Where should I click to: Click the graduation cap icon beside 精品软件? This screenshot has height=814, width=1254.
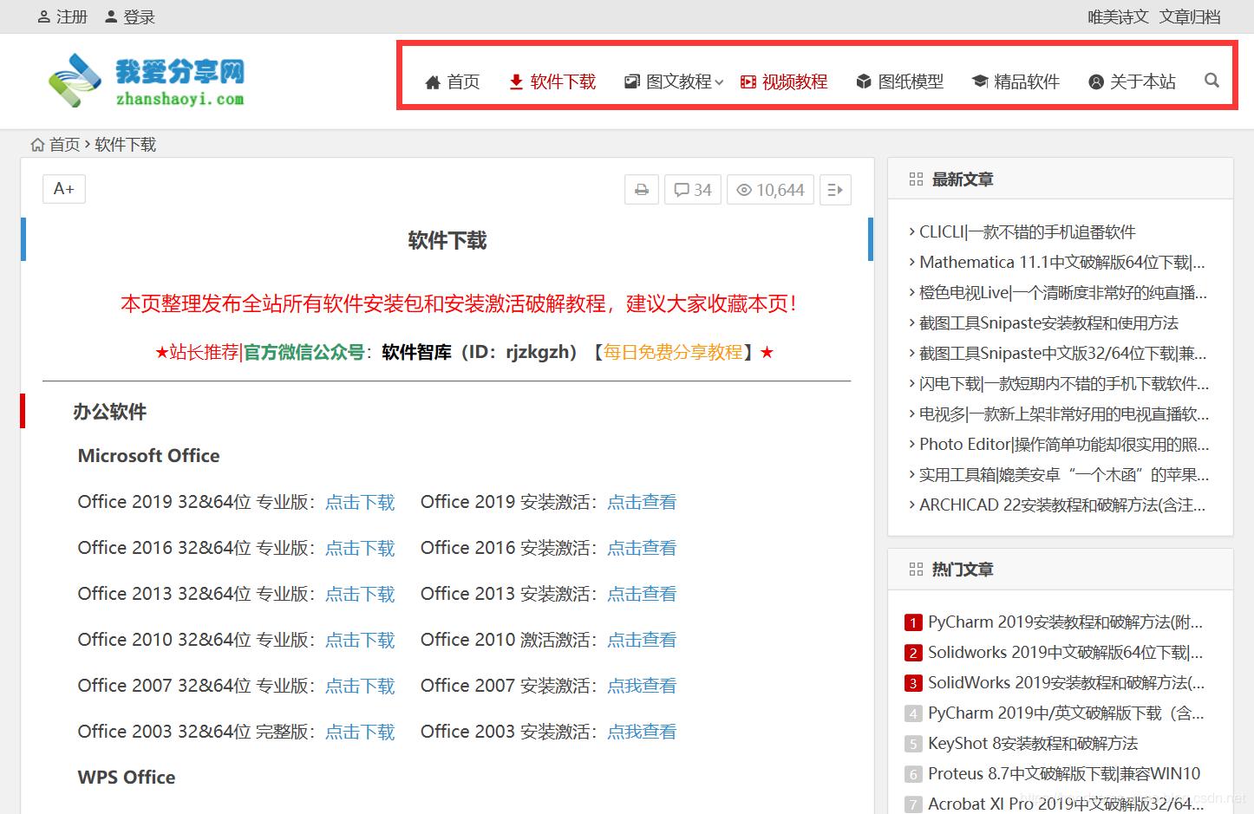point(980,81)
